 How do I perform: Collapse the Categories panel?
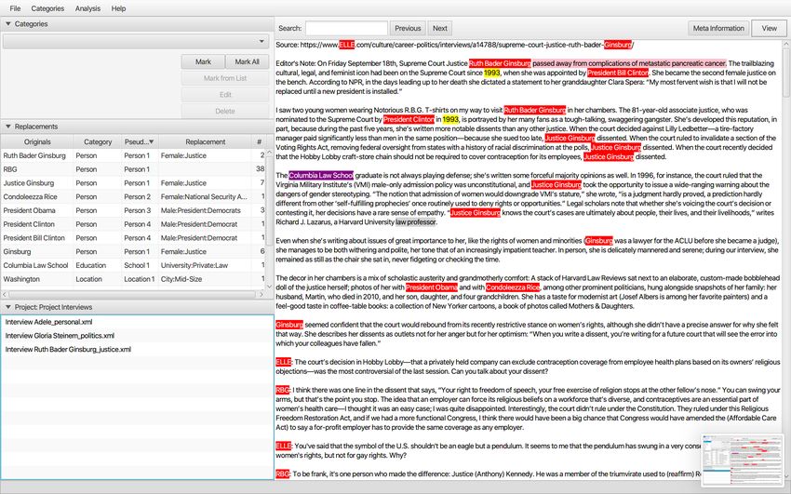8,23
